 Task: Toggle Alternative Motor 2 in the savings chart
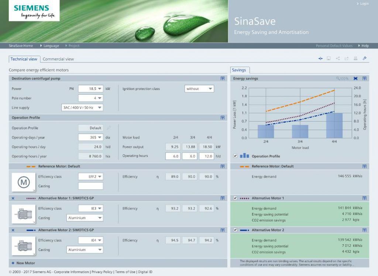click(x=235, y=230)
